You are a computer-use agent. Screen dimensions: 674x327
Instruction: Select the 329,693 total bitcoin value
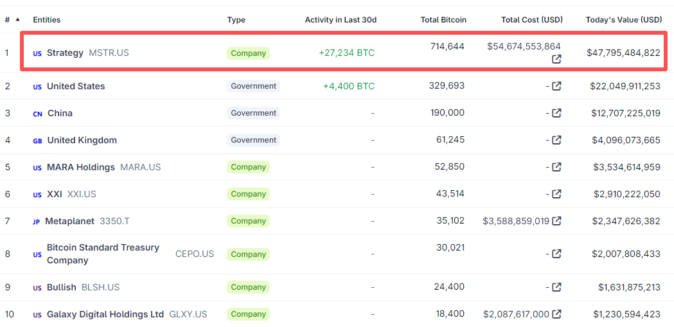click(447, 85)
